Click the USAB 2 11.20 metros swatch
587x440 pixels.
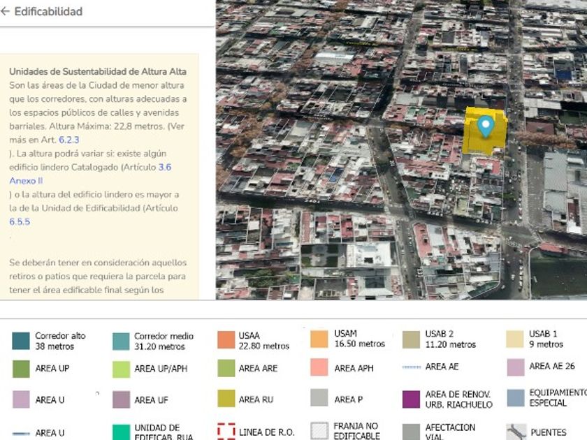coord(411,339)
